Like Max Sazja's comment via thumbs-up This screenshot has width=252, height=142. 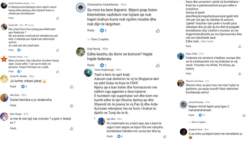pyautogui.click(x=72, y=129)
